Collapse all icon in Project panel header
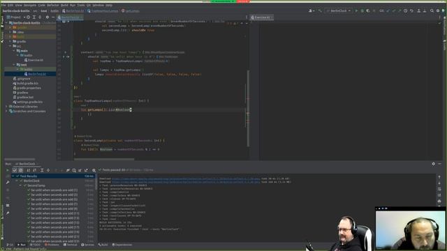The image size is (447, 251). tap(40, 17)
